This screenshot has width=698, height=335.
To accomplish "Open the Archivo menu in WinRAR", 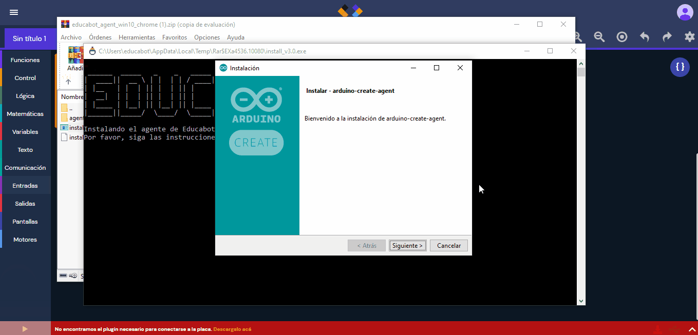I will click(x=71, y=37).
